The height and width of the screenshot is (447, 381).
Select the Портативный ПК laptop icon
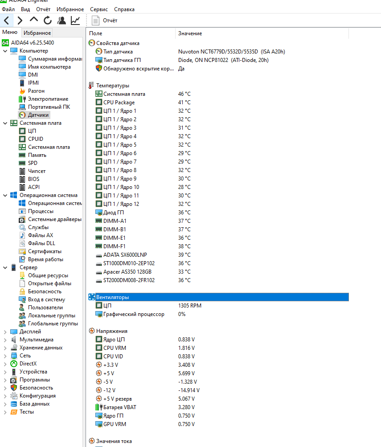pyautogui.click(x=45, y=107)
